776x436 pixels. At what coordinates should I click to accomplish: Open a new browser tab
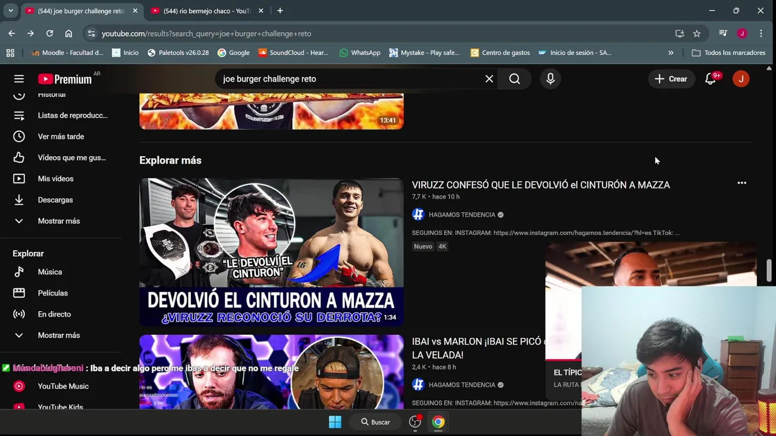[279, 11]
